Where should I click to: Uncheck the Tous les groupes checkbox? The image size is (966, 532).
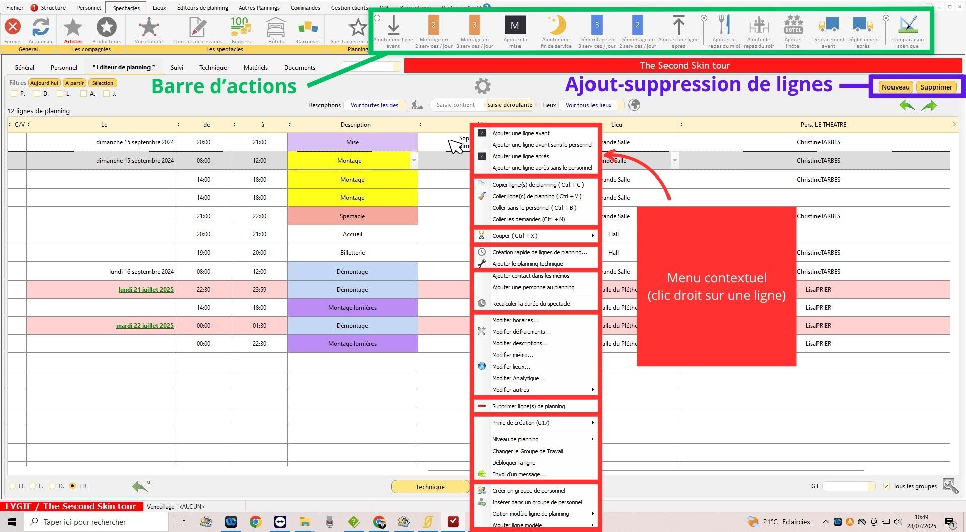(886, 486)
